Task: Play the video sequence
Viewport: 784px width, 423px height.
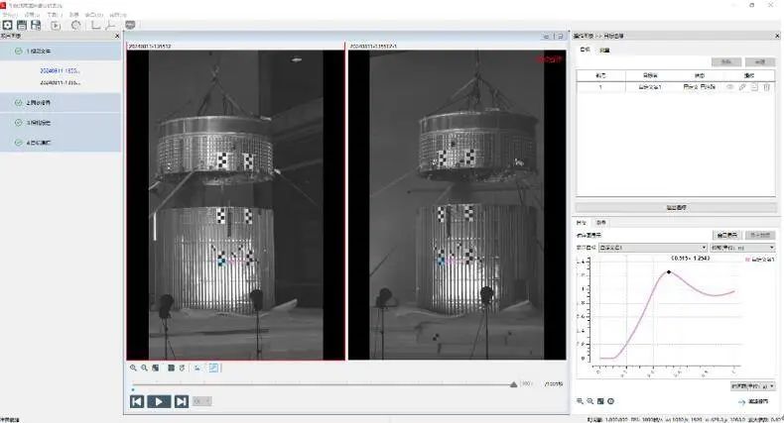Action: tap(159, 401)
